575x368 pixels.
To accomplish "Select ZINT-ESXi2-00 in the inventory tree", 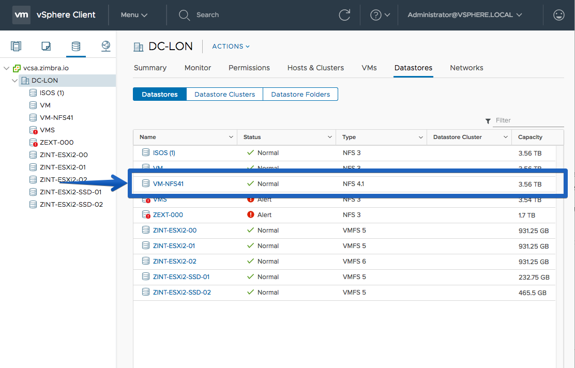I will tap(64, 155).
